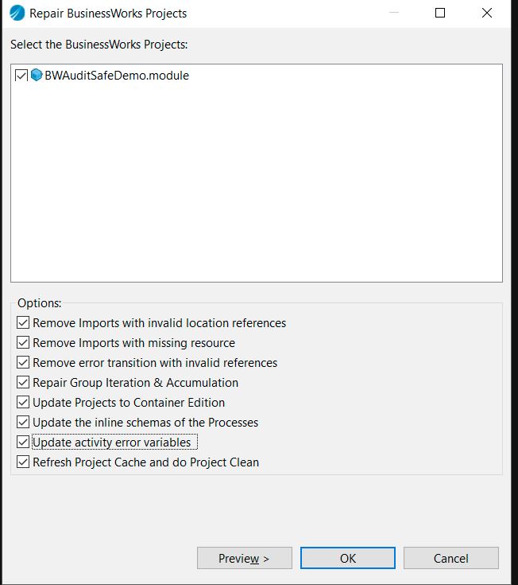Disable Remove error transition with invalid references

pos(22,363)
